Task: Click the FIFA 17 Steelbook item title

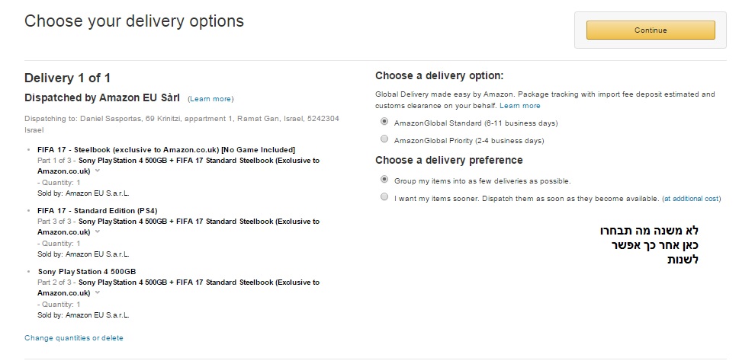Action: point(165,149)
